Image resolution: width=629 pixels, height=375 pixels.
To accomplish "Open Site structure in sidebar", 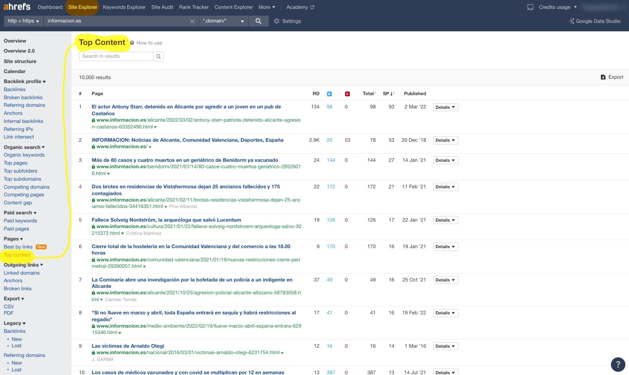I will coord(20,61).
